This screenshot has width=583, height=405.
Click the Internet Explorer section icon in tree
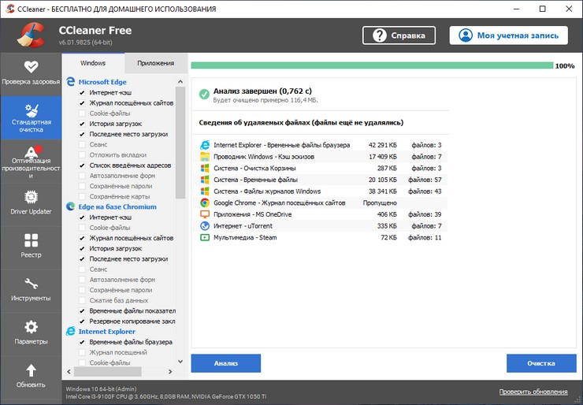coord(71,331)
